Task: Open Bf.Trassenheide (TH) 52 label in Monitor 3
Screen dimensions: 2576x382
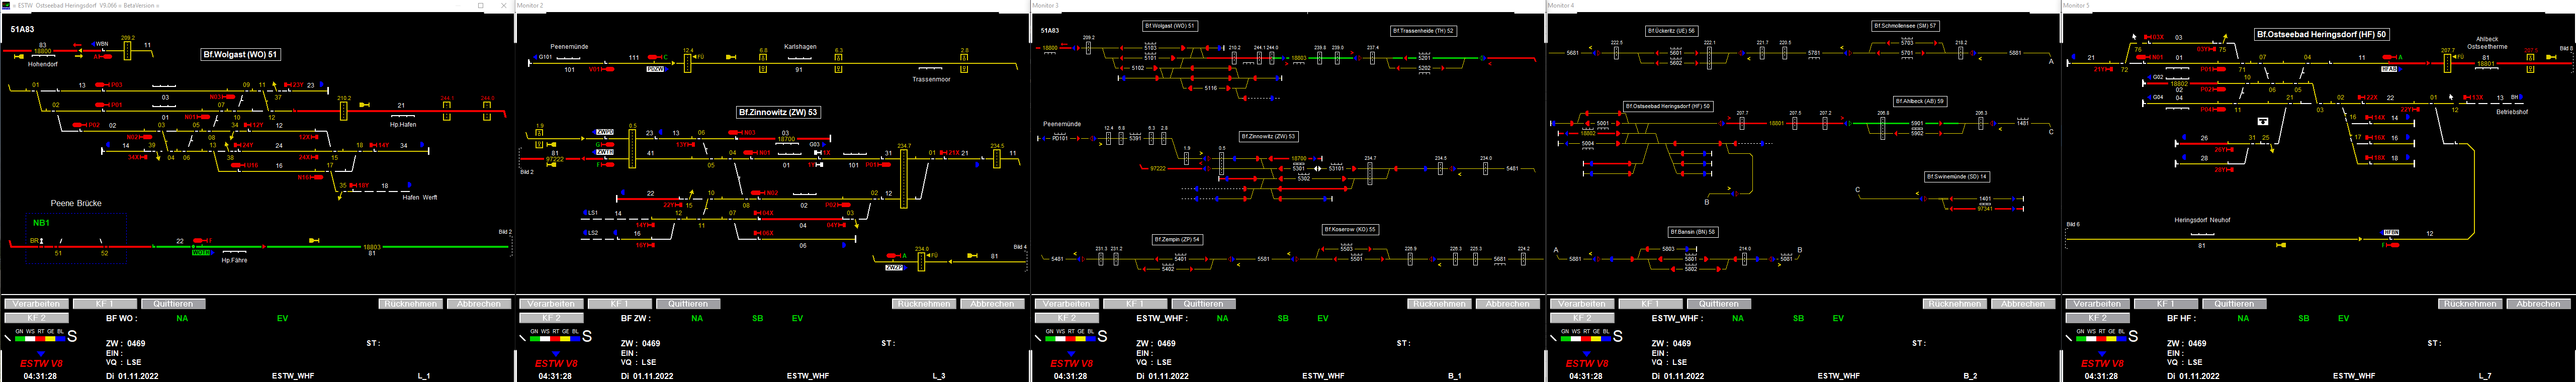Action: [x=1423, y=31]
